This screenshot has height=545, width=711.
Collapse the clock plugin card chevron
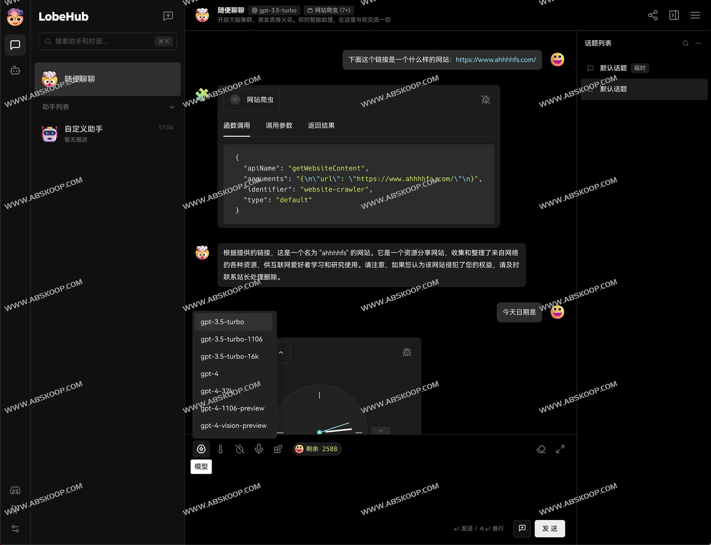281,352
